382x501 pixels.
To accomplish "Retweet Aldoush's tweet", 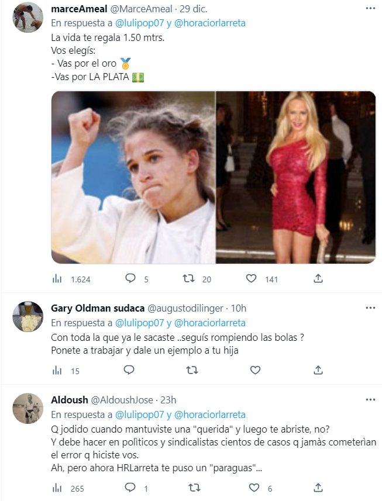I will tap(191, 488).
